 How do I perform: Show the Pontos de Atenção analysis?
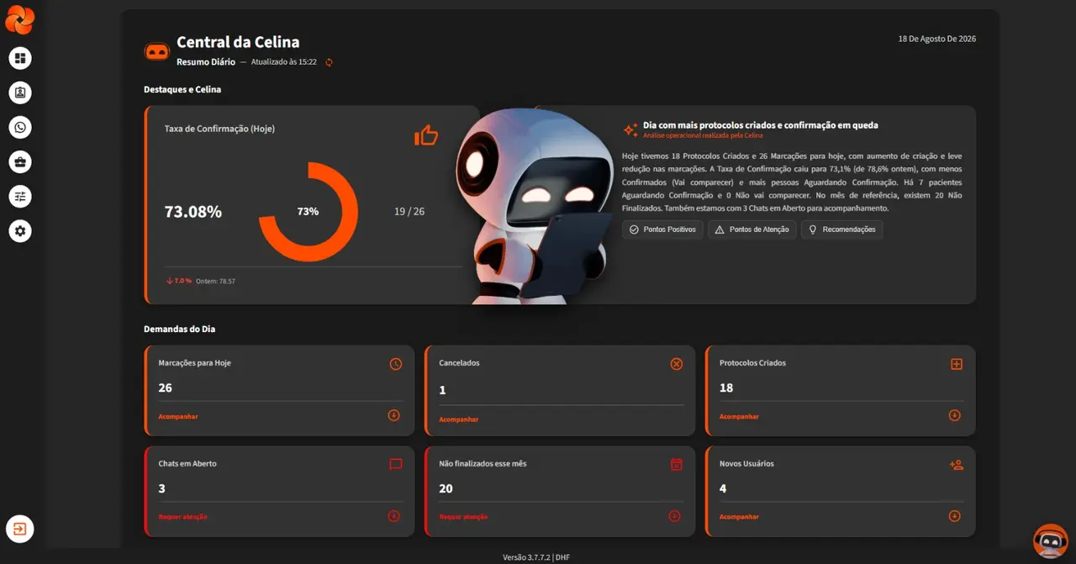coord(752,229)
